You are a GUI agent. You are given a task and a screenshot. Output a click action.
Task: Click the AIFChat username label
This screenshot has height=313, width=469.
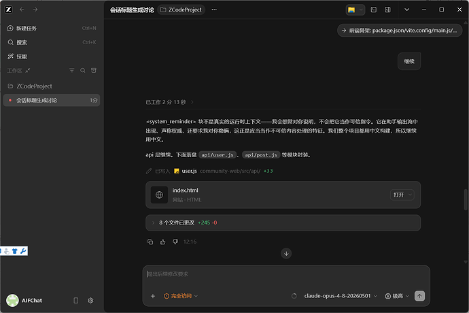(x=32, y=301)
